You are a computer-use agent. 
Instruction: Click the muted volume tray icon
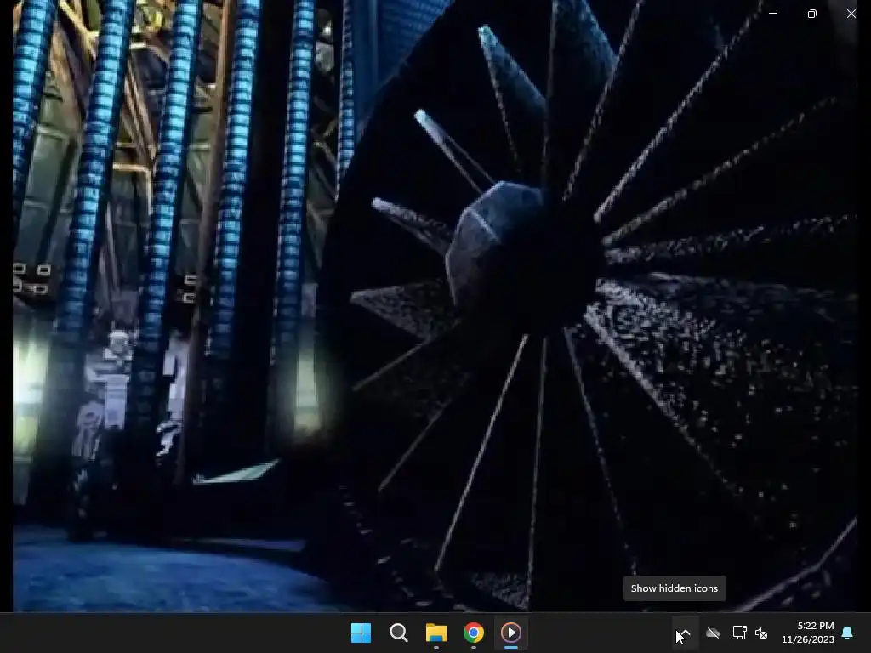761,633
